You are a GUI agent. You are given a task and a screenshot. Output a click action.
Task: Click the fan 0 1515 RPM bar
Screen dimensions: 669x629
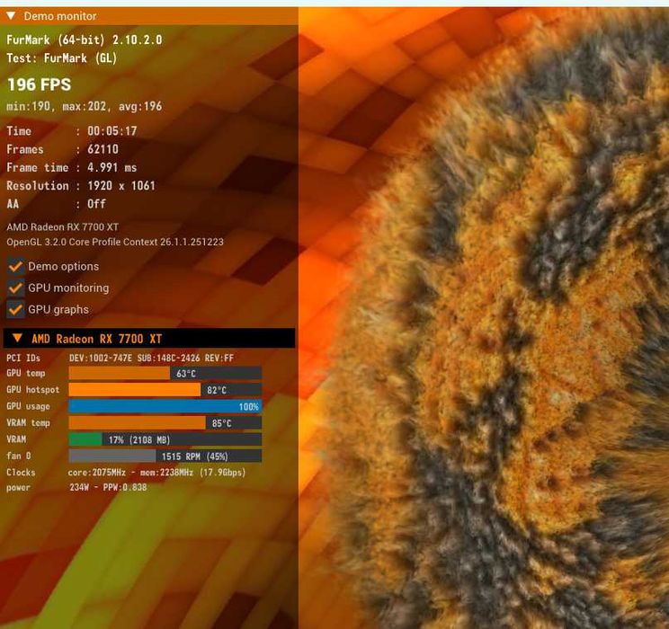click(x=165, y=456)
